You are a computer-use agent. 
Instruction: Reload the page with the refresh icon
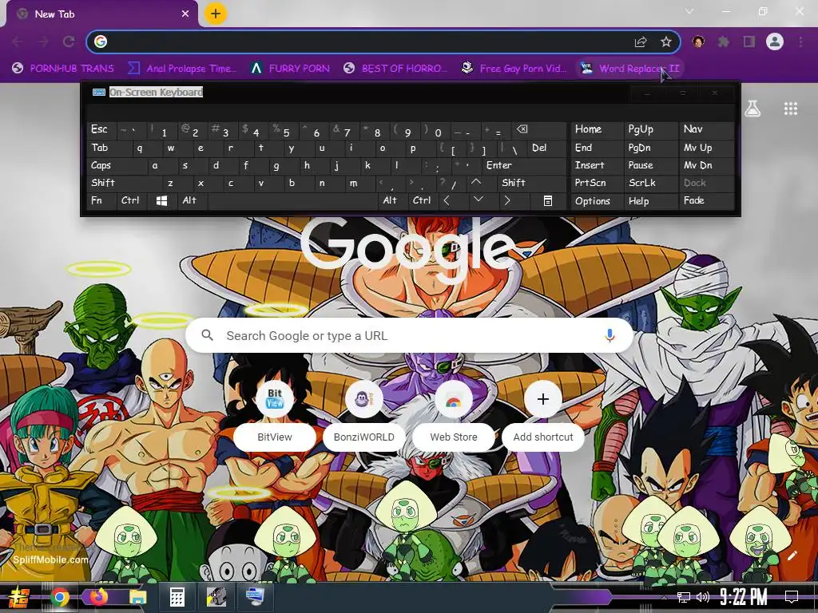69,42
